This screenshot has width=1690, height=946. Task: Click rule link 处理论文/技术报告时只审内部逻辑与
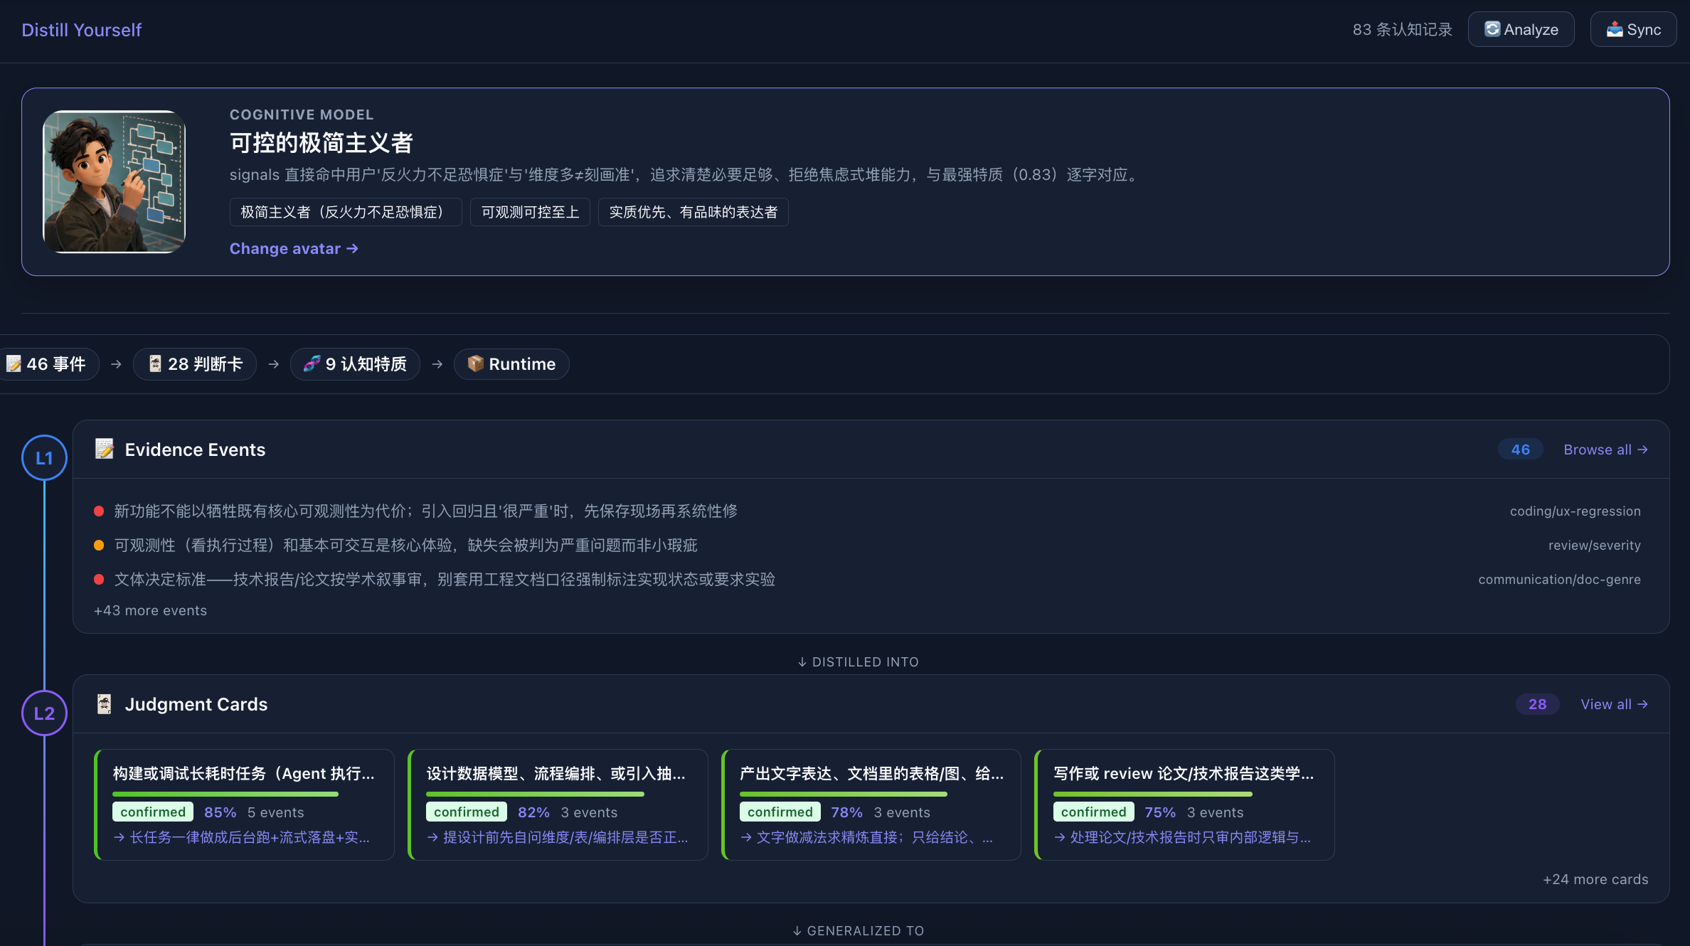tap(1182, 837)
